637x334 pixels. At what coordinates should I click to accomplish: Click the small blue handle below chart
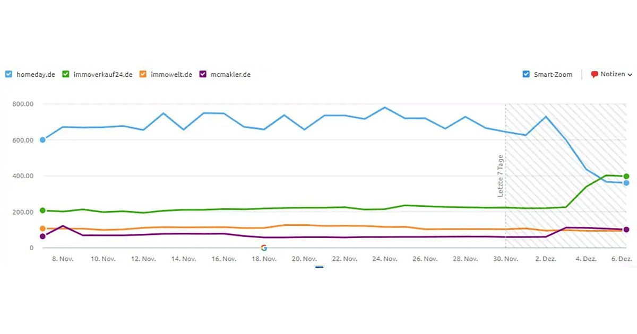coord(319,267)
